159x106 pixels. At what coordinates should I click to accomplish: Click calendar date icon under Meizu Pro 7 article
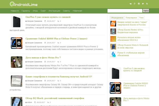point(45,62)
